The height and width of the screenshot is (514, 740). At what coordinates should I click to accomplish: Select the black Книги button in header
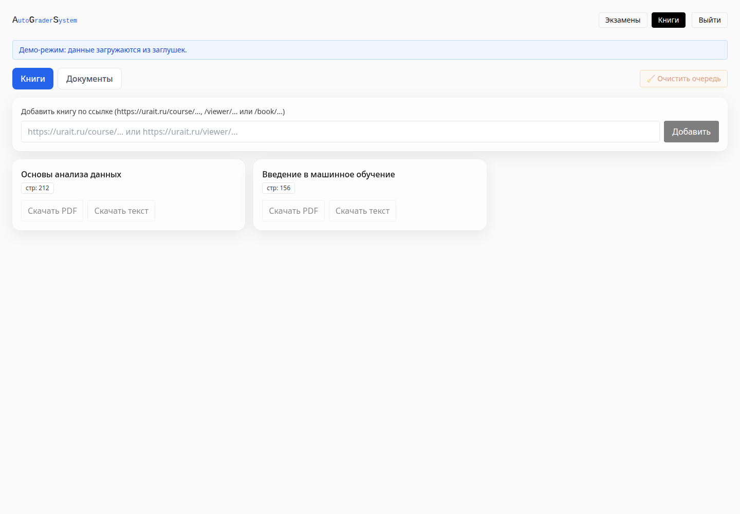click(x=669, y=20)
